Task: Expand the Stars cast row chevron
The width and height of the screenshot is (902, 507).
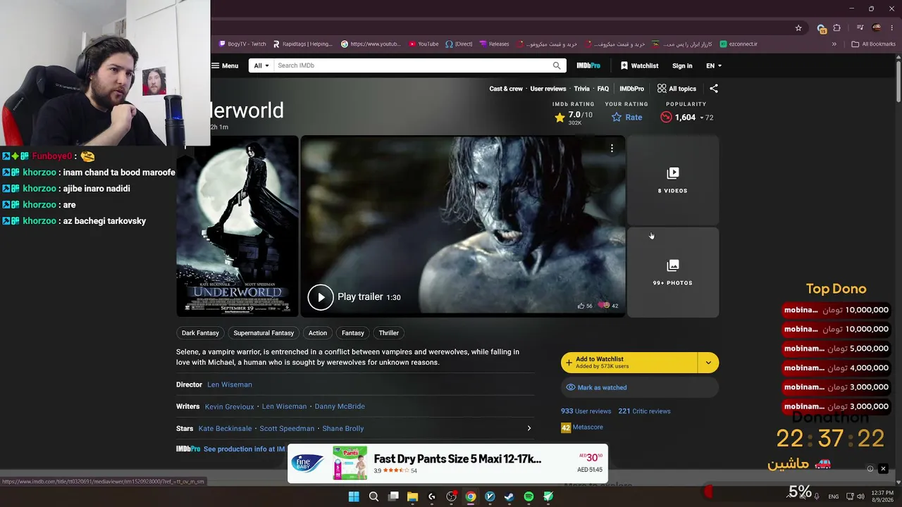Action: point(529,428)
